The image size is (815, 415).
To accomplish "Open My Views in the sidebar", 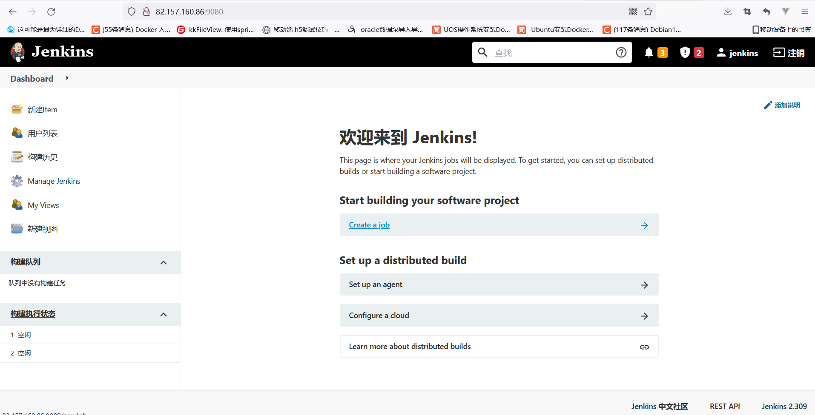I will coord(43,205).
